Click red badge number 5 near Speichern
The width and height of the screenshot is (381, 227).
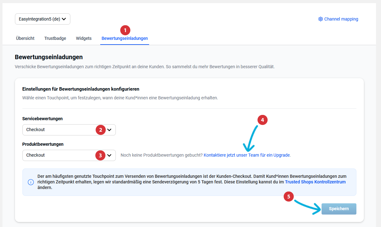[289, 196]
